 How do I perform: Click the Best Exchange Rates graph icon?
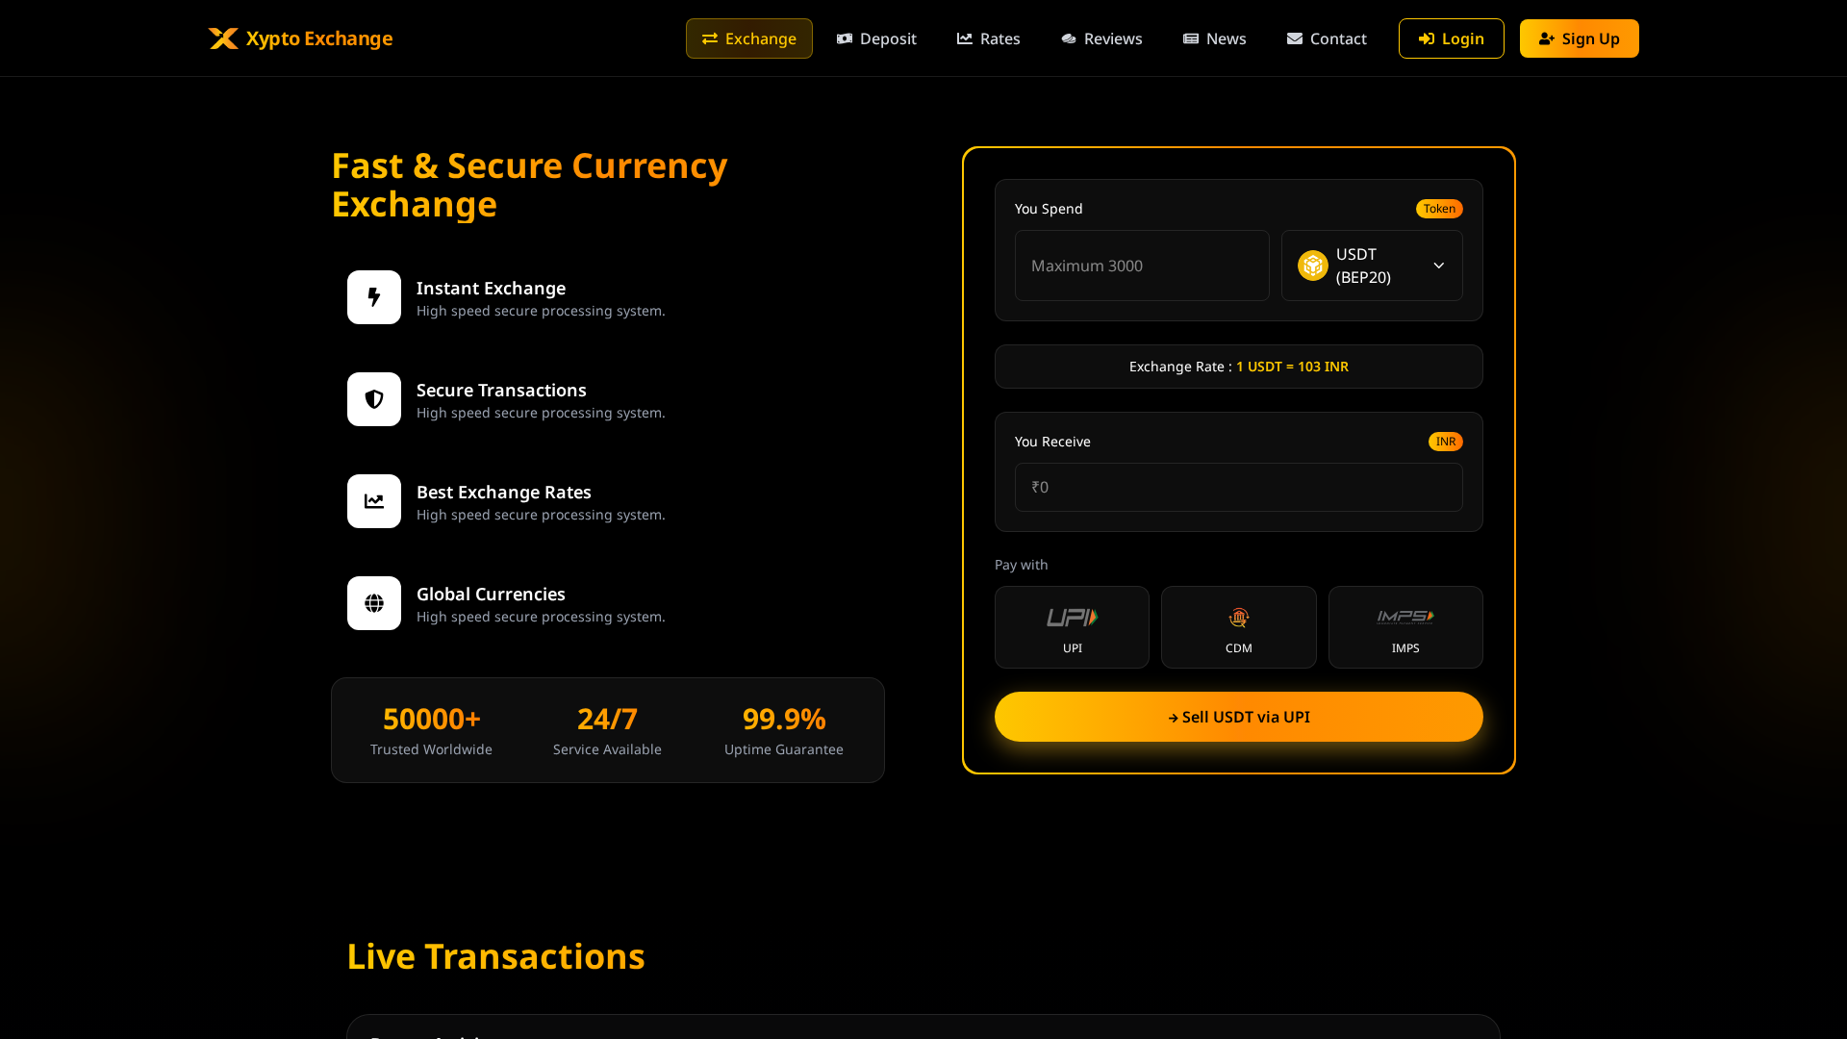pyautogui.click(x=373, y=501)
